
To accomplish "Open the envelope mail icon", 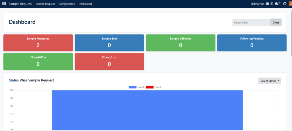I will pos(267,3).
